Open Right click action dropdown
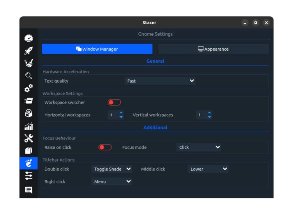The width and height of the screenshot is (293, 215). point(112,182)
